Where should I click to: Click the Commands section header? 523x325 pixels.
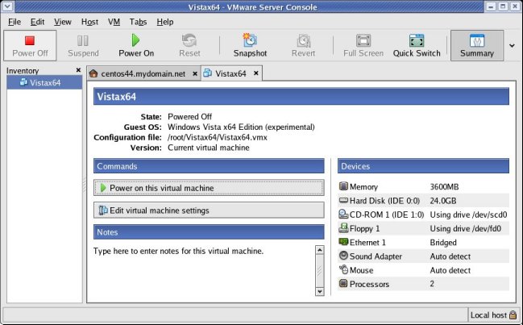209,166
